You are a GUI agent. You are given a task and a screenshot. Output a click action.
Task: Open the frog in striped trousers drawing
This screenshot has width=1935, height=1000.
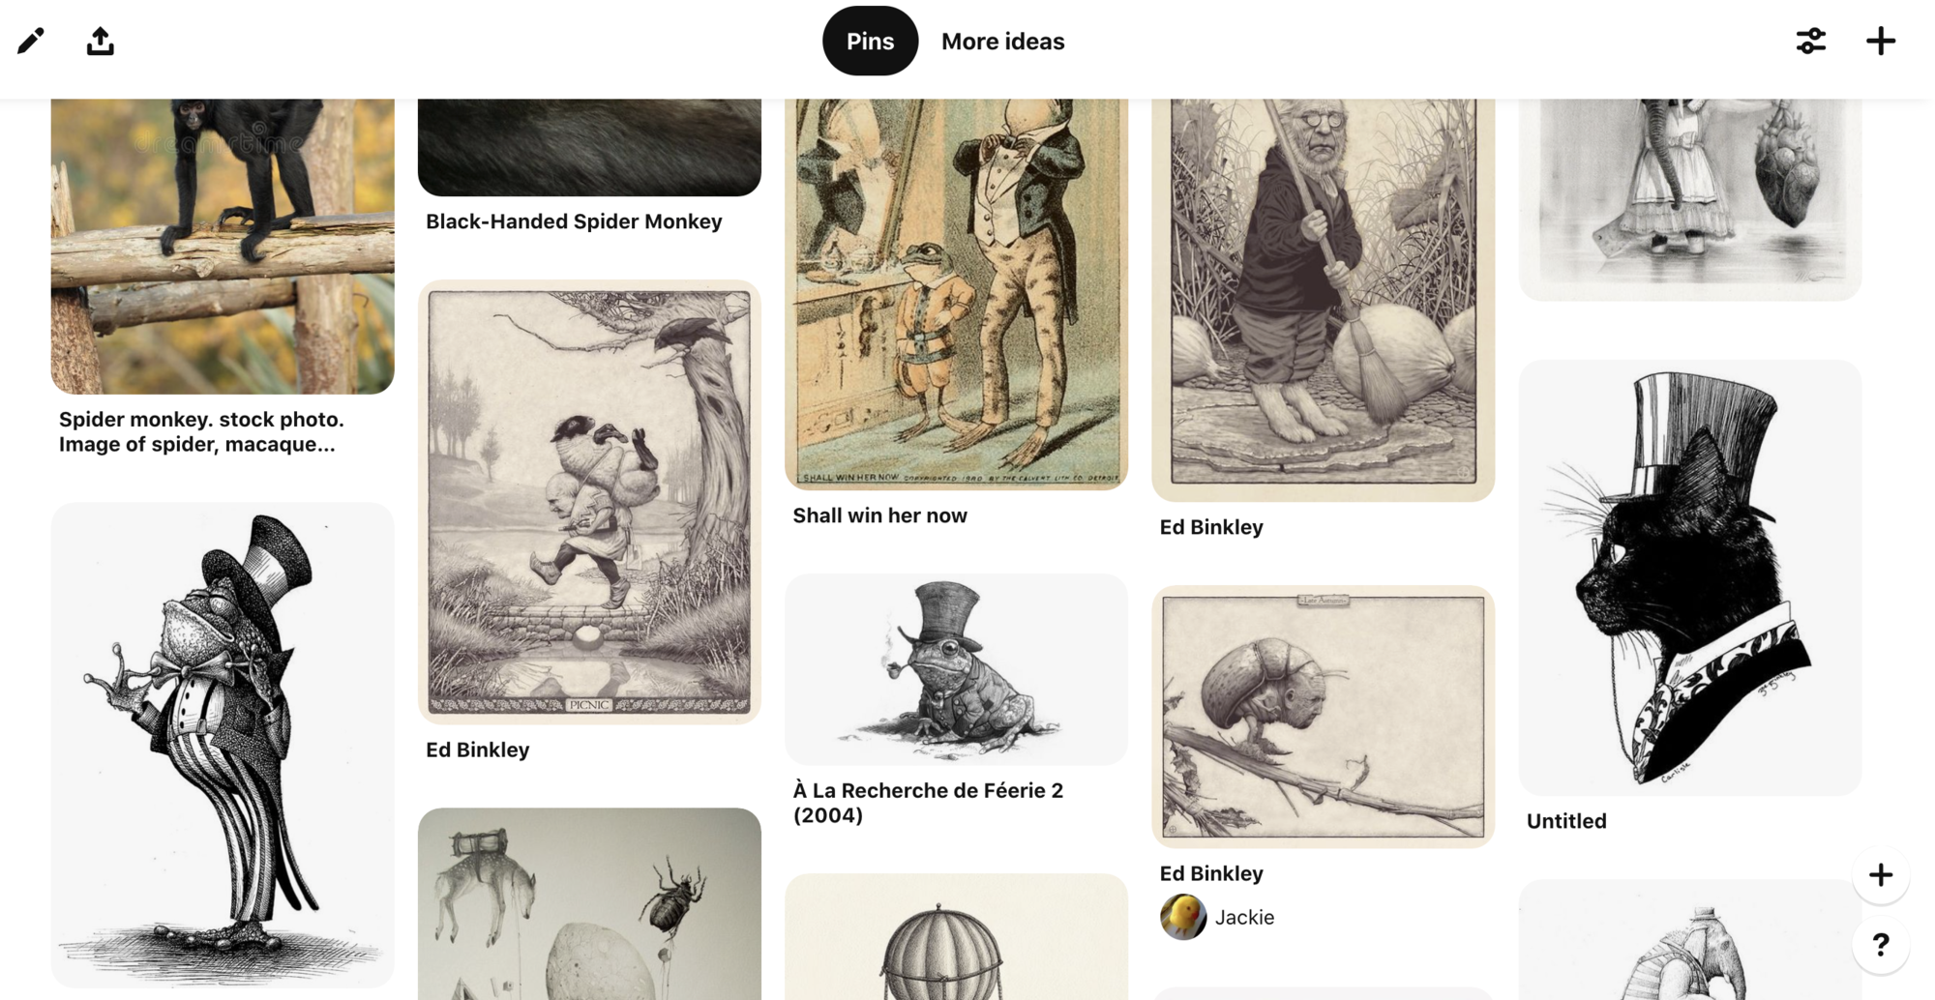click(223, 745)
